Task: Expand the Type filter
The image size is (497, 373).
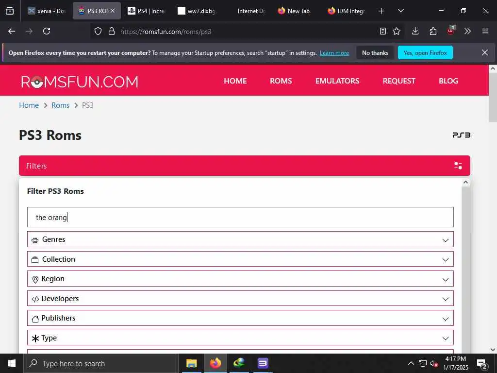Action: pos(240,338)
